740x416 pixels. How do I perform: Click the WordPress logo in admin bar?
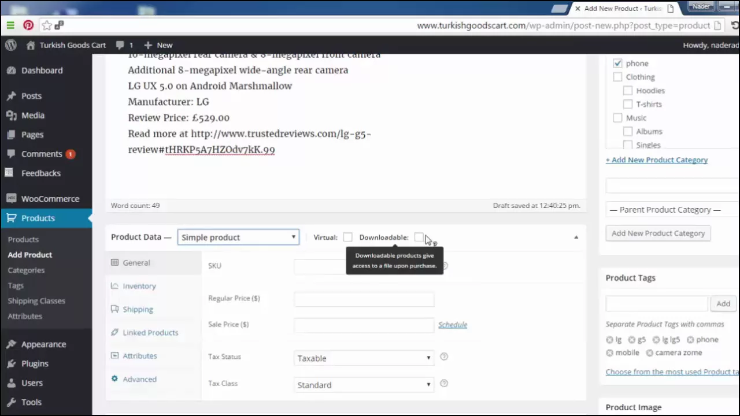coord(10,45)
